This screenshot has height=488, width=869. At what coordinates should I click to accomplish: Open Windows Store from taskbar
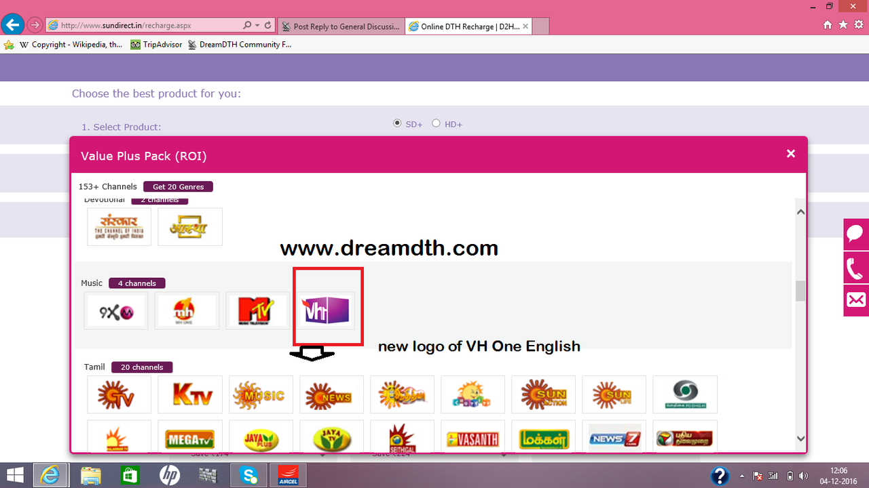click(129, 475)
